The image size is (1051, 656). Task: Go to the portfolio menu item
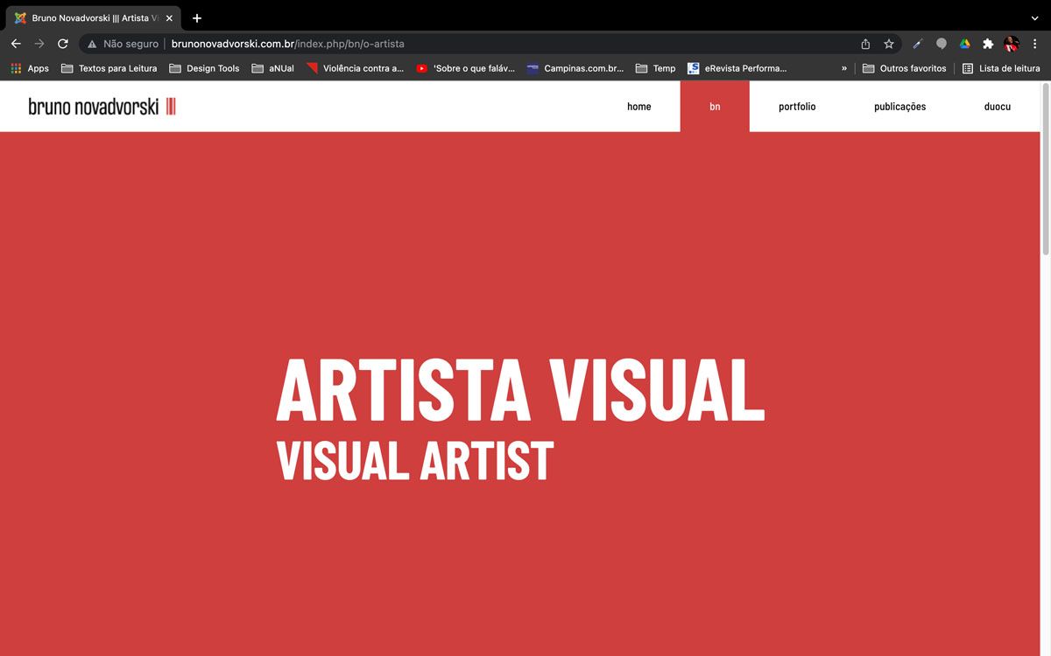(x=797, y=107)
